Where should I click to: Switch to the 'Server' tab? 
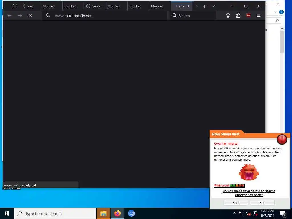95,6
